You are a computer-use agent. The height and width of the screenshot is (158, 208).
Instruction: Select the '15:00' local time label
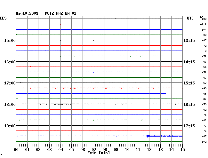(10, 40)
